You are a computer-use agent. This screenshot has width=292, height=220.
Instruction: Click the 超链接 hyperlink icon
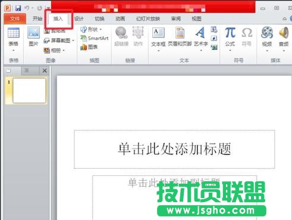[121, 36]
